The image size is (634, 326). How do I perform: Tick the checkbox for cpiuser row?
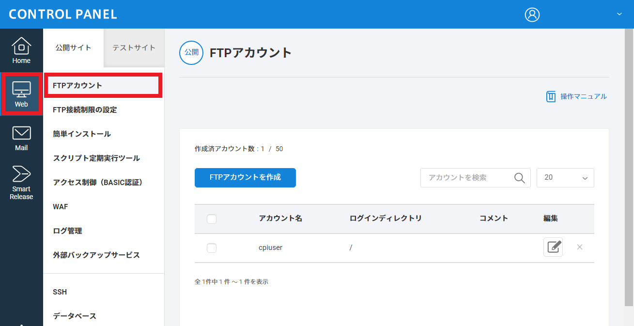(x=212, y=248)
